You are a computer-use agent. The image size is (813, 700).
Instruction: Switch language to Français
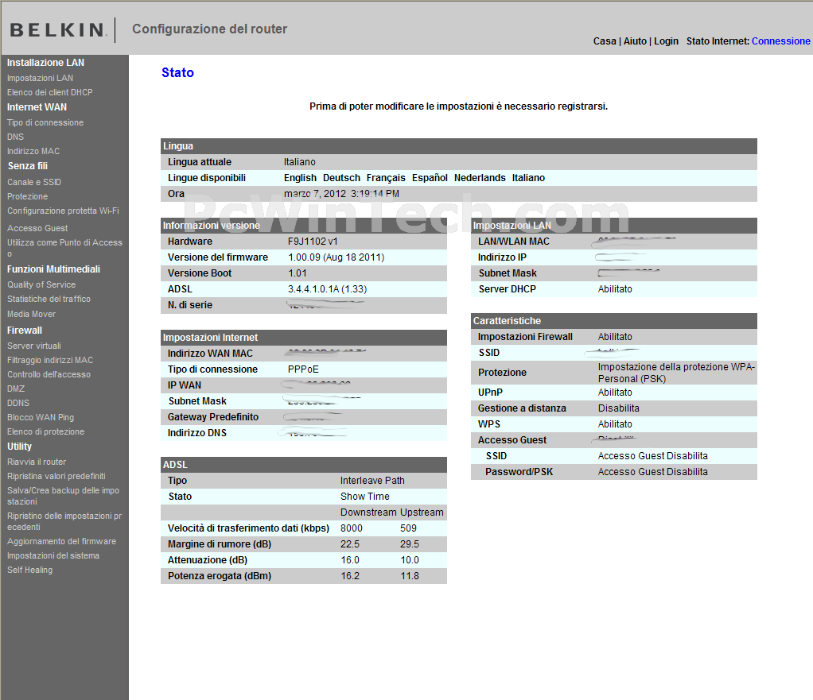(386, 178)
